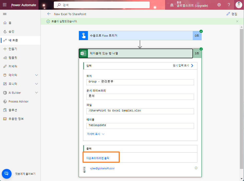Click the manual trigger touch icon
244x181 pixels.
click(83, 35)
